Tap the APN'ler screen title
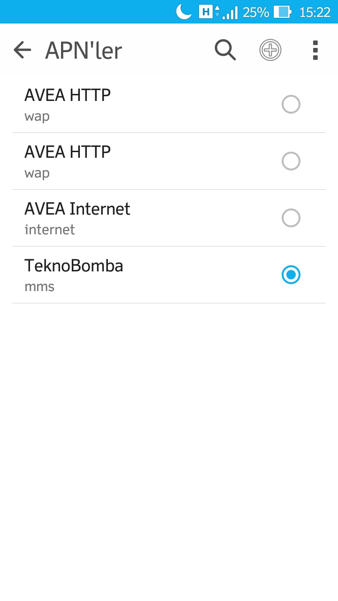The image size is (338, 601). (x=84, y=50)
